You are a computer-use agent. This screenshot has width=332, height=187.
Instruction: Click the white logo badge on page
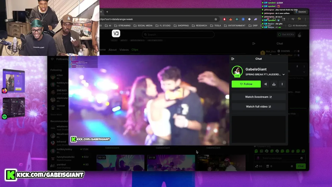tap(116, 34)
